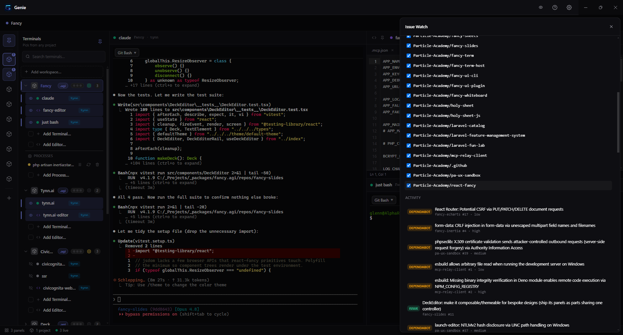Image resolution: width=623 pixels, height=335 pixels.
Task: Select the tynn.ai-editor row
Action: pyautogui.click(x=64, y=215)
